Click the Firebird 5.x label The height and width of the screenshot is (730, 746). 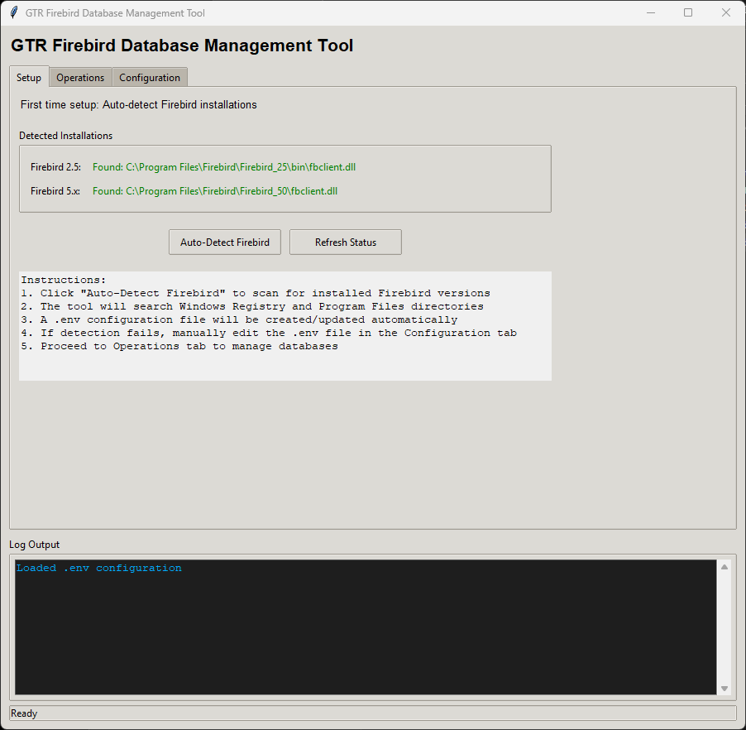point(55,191)
